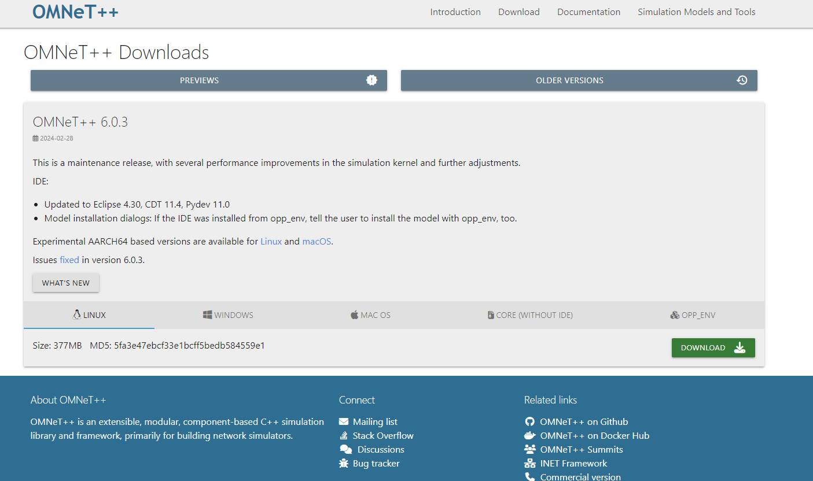The height and width of the screenshot is (481, 813).
Task: Click the cubes icon on OPP_ENV tab
Action: click(x=675, y=315)
